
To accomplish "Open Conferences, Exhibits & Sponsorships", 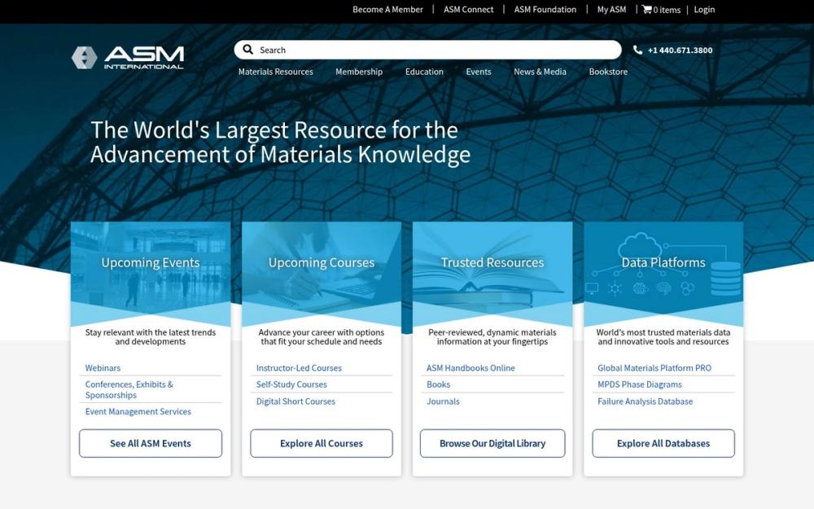I will pyautogui.click(x=129, y=389).
